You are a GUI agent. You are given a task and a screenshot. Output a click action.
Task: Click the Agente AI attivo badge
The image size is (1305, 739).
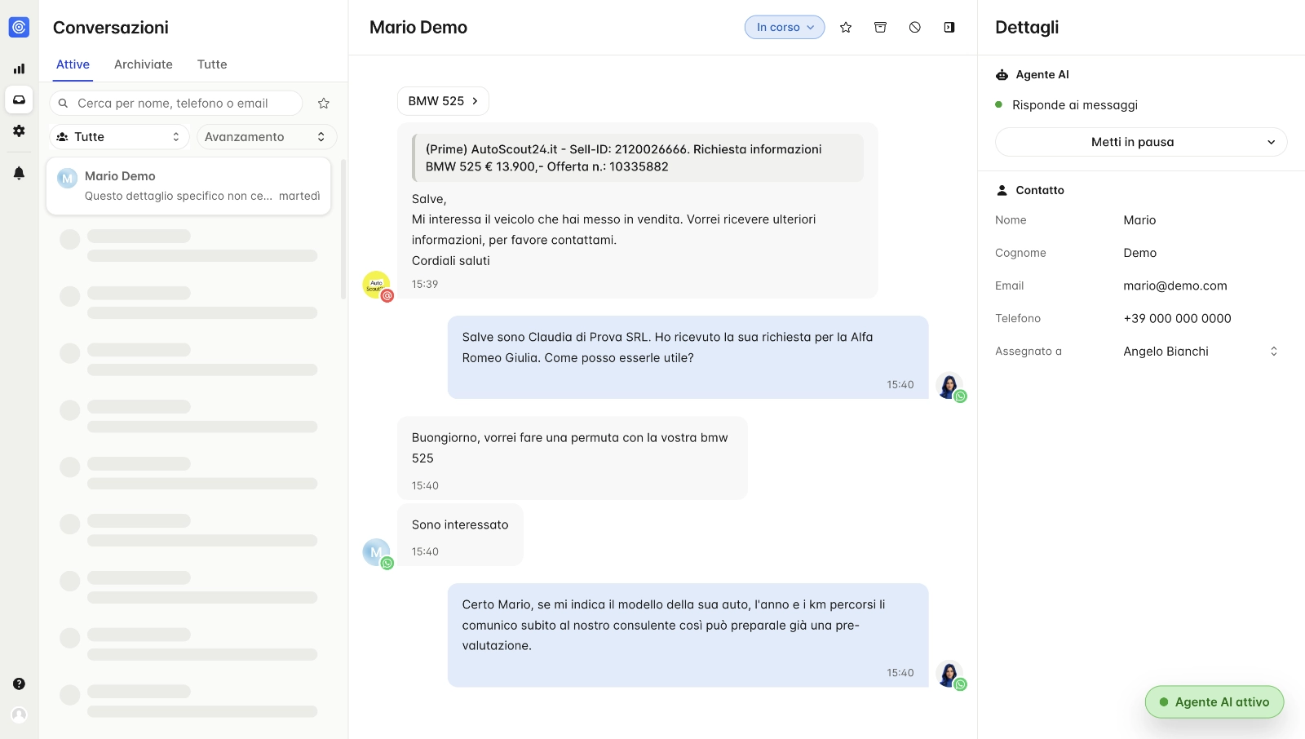pyautogui.click(x=1214, y=702)
